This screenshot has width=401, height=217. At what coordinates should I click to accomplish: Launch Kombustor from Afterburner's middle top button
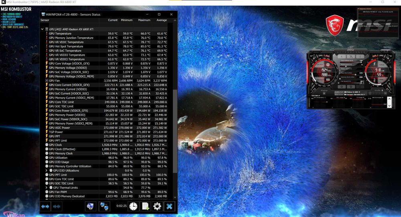click(x=351, y=57)
